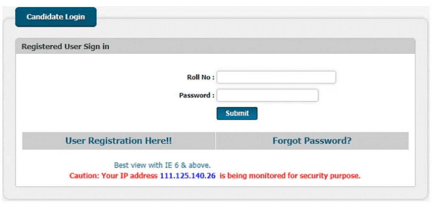Click the Roll No label

[x=201, y=77]
